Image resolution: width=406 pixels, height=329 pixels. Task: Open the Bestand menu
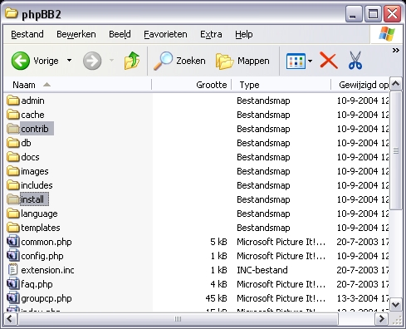tap(27, 34)
